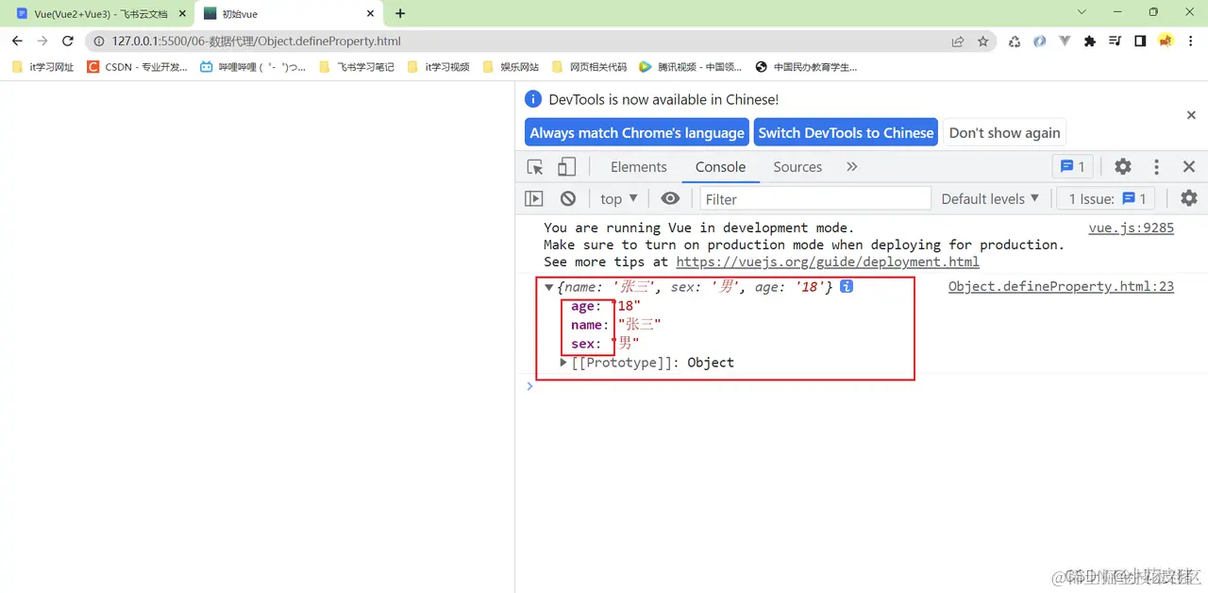Reload the current page
The image size is (1208, 593).
tap(68, 42)
